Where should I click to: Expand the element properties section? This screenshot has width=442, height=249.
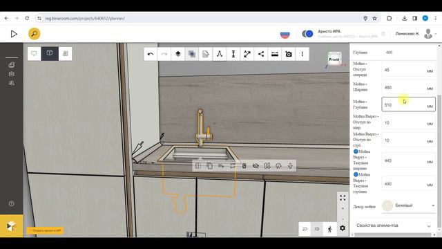393,225
